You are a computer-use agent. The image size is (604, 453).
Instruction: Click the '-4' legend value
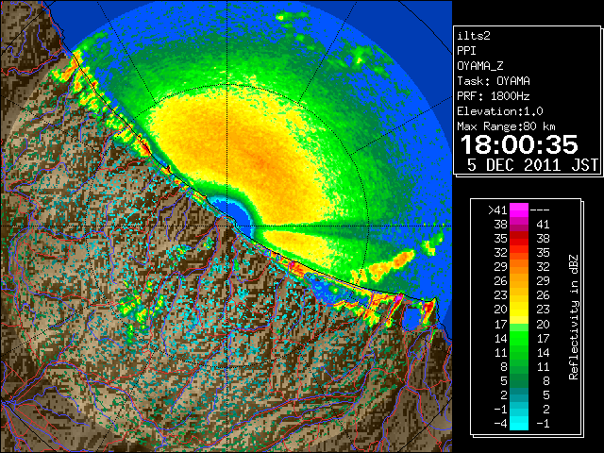[500, 423]
